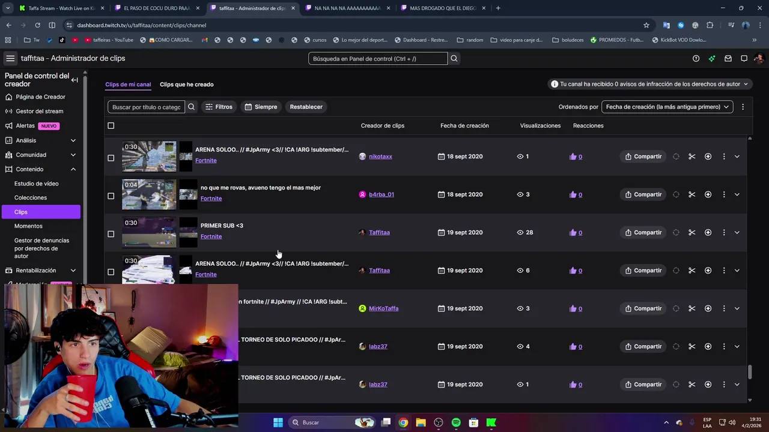Expand row details chevron for b4rba_01 clip
Viewport: 769px width, 432px height.
737,194
